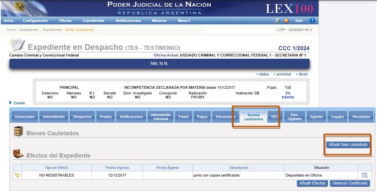
Task: Click the CFP - JUZGADO Nº 1 label
Action: click(x=295, y=30)
